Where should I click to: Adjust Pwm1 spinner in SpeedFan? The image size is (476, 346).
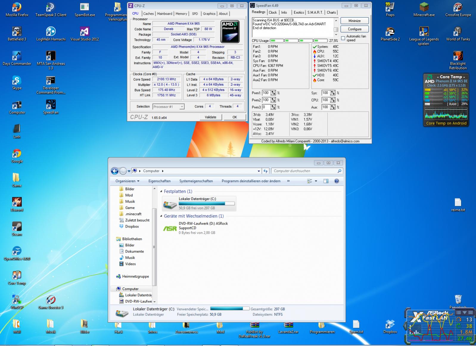pyautogui.click(x=273, y=93)
